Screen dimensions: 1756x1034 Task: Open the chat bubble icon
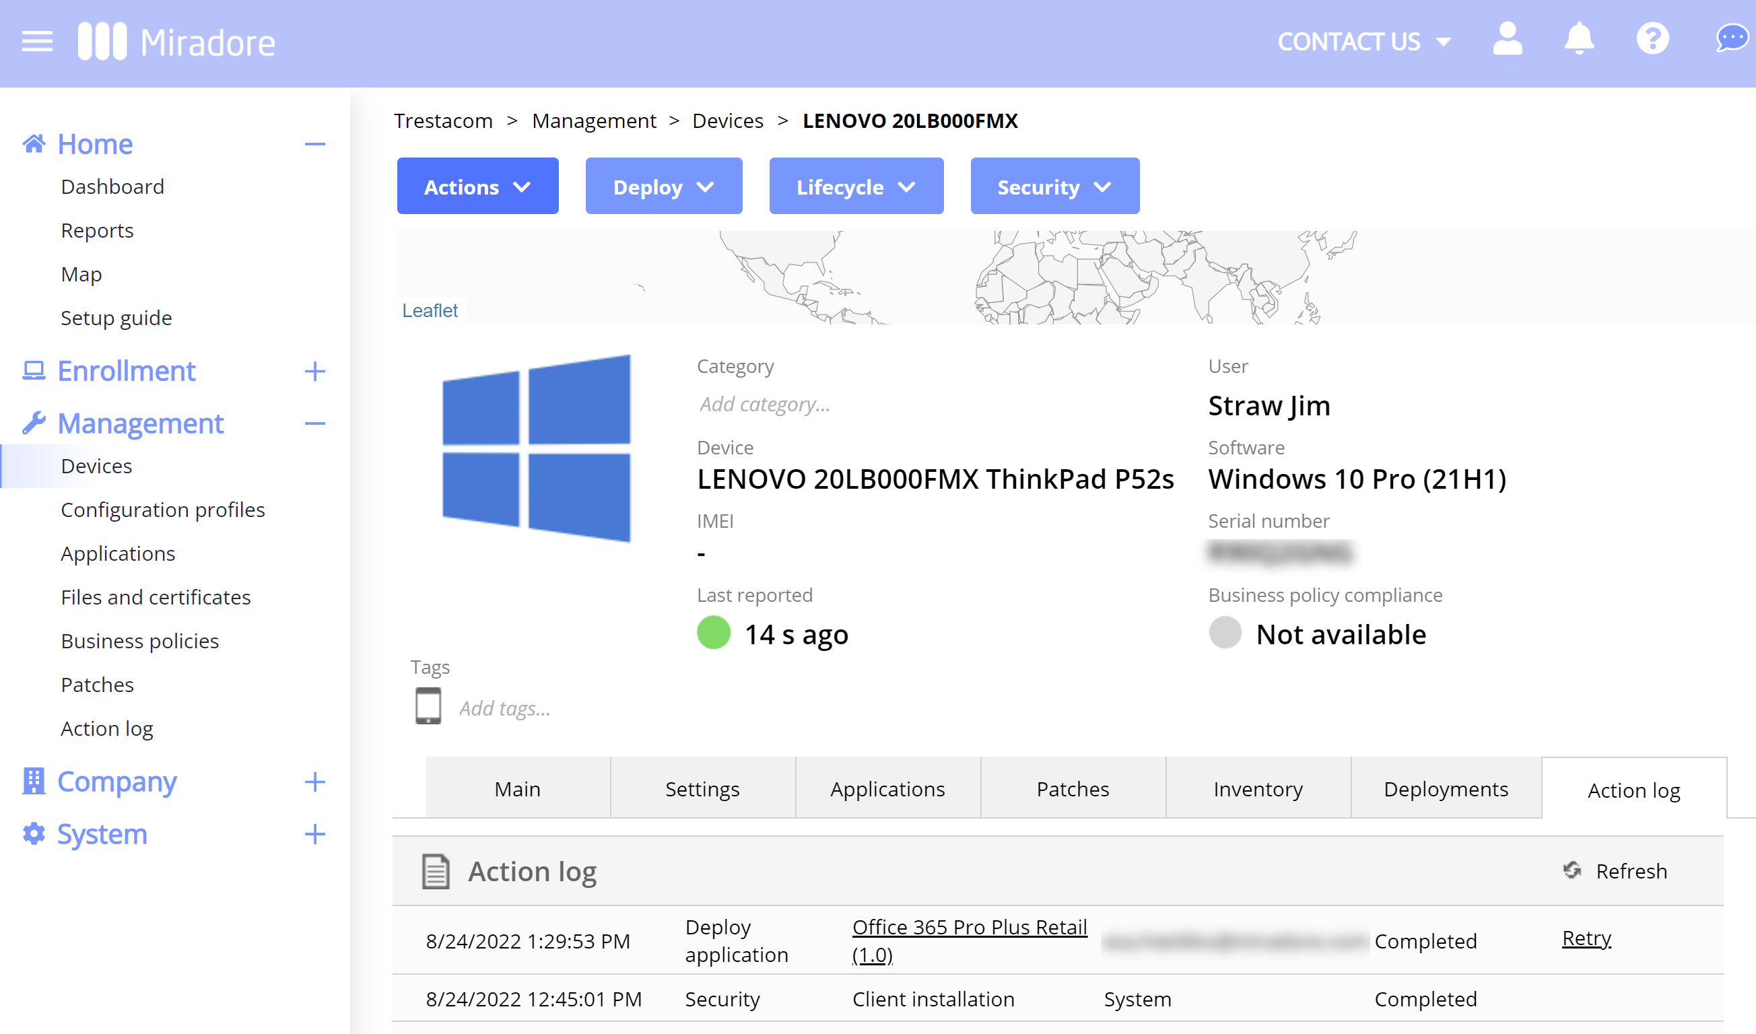pyautogui.click(x=1732, y=39)
